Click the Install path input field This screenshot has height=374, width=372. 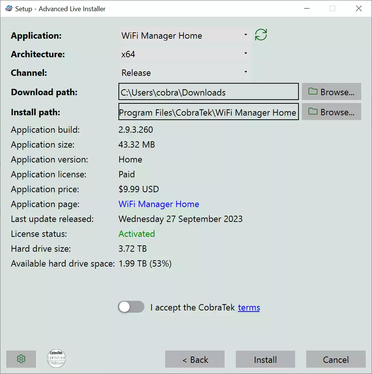(208, 112)
